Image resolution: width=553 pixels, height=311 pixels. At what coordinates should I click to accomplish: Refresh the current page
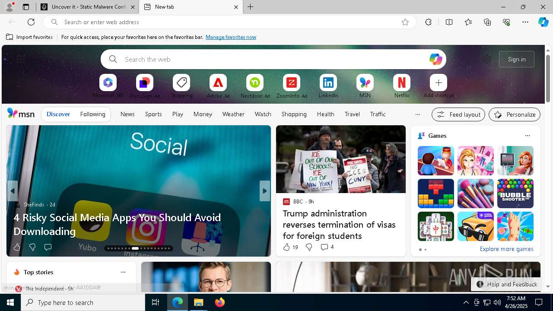click(31, 22)
